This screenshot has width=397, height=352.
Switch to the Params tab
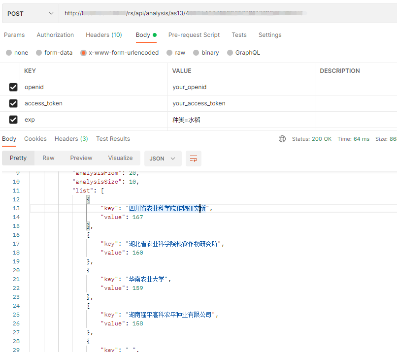[14, 35]
